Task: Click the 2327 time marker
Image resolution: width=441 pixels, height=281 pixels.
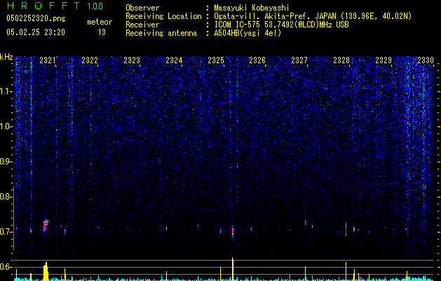Action: tap(299, 60)
